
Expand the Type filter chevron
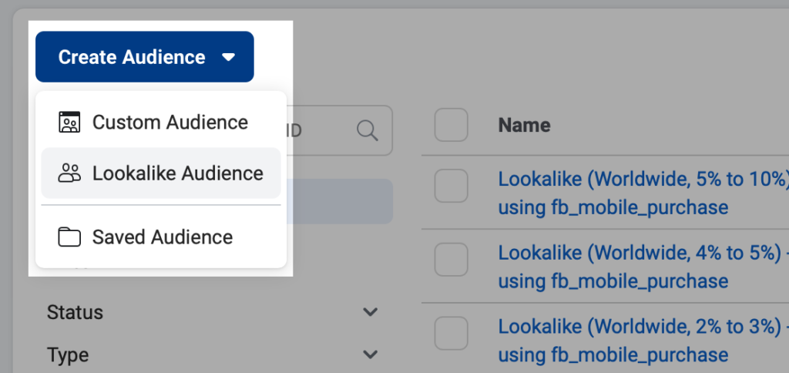point(371,355)
